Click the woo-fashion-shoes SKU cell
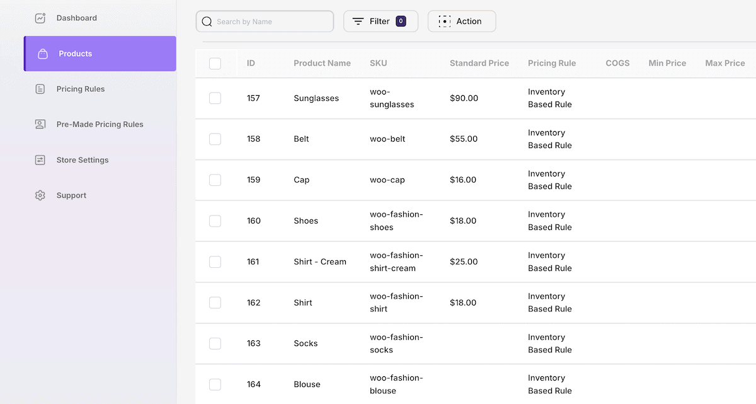Viewport: 756px width, 404px height. (396, 221)
